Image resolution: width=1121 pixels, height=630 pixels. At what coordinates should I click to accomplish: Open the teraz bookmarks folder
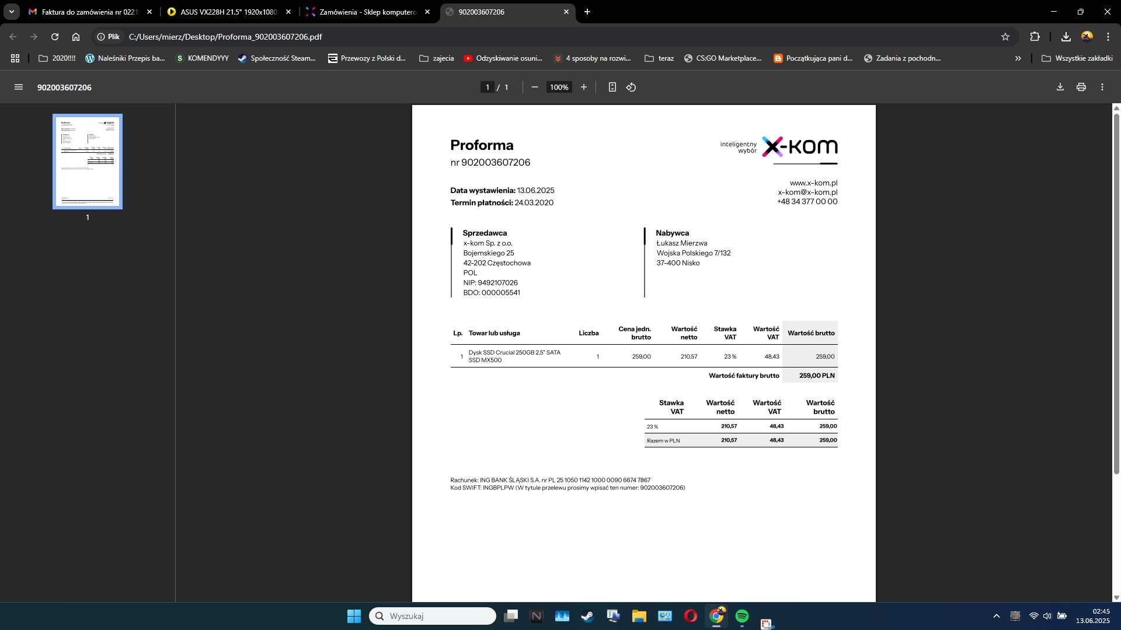tap(659, 58)
